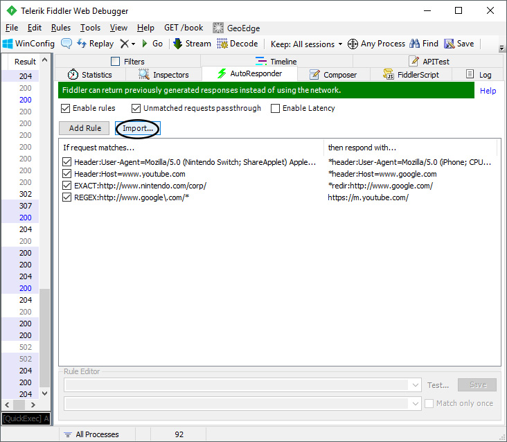Click the Save toolbar icon

[449, 44]
